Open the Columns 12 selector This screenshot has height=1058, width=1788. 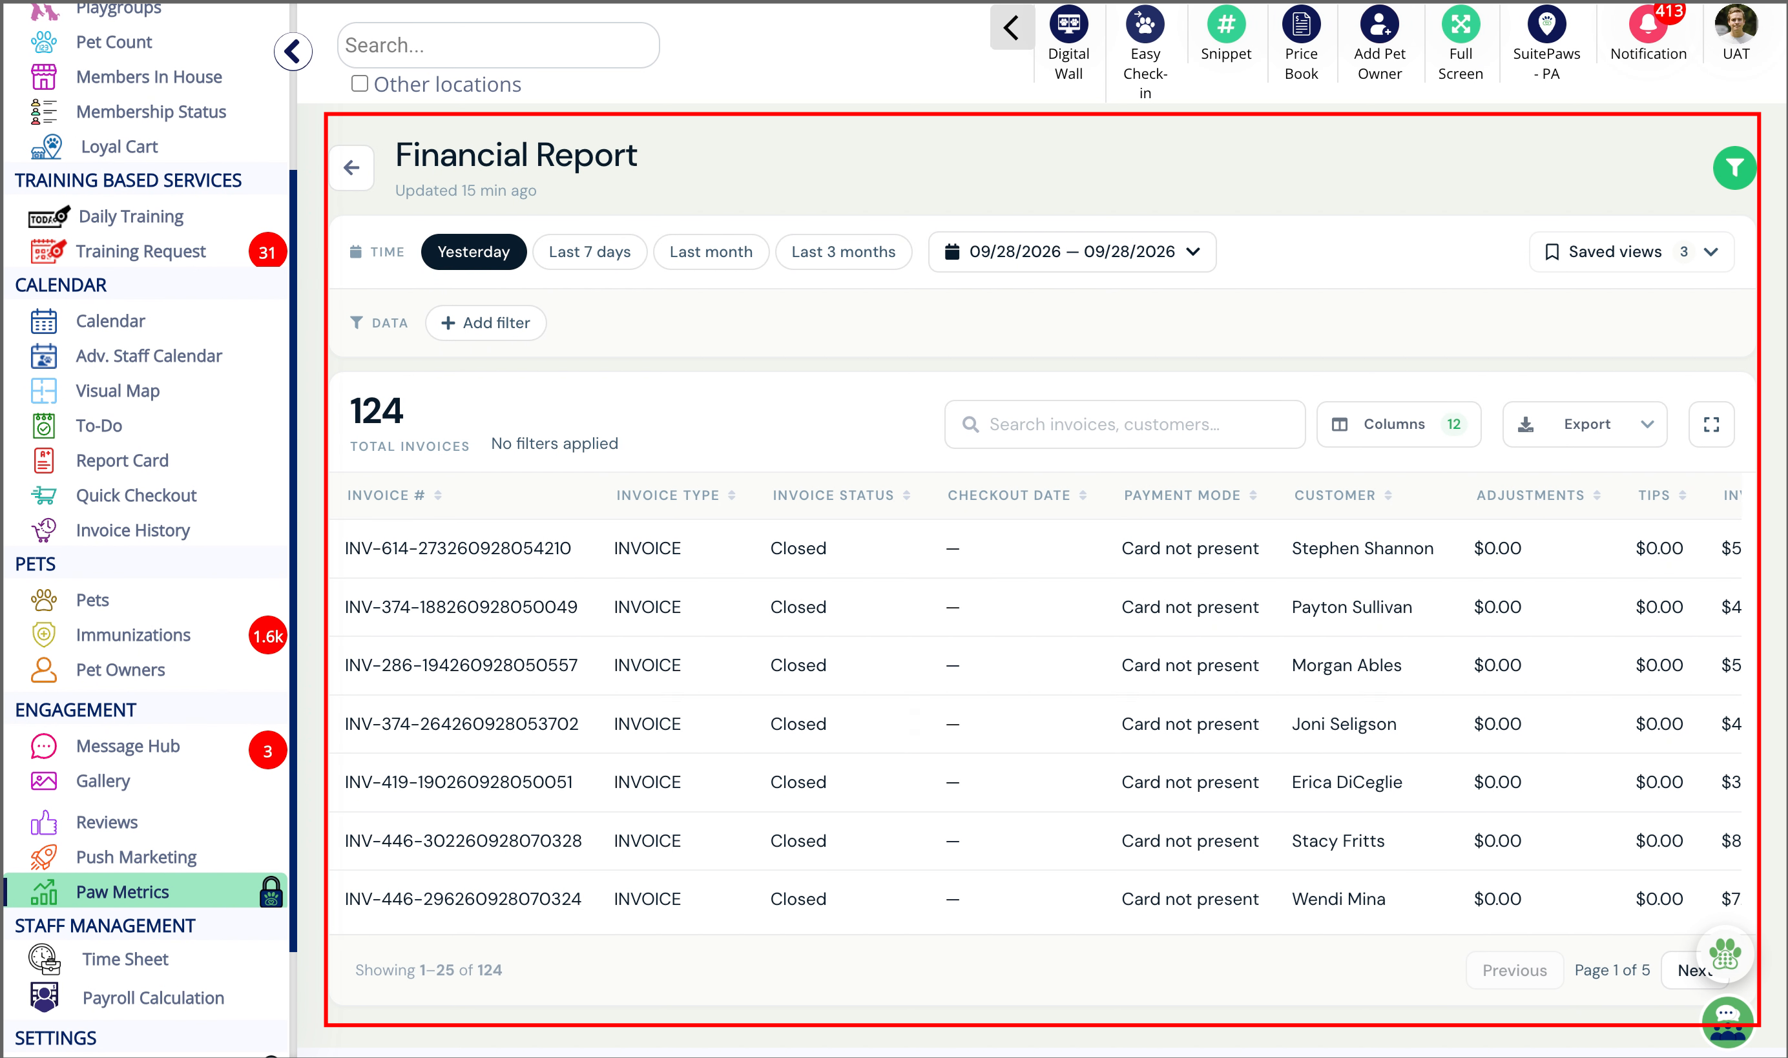(x=1398, y=424)
